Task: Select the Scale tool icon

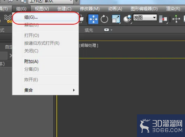Action: tap(116, 19)
